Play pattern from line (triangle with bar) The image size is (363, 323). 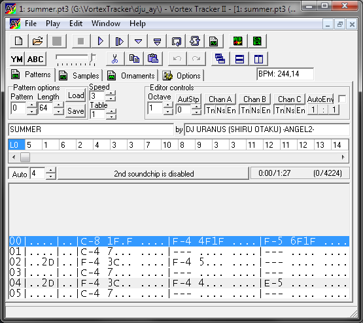click(157, 41)
